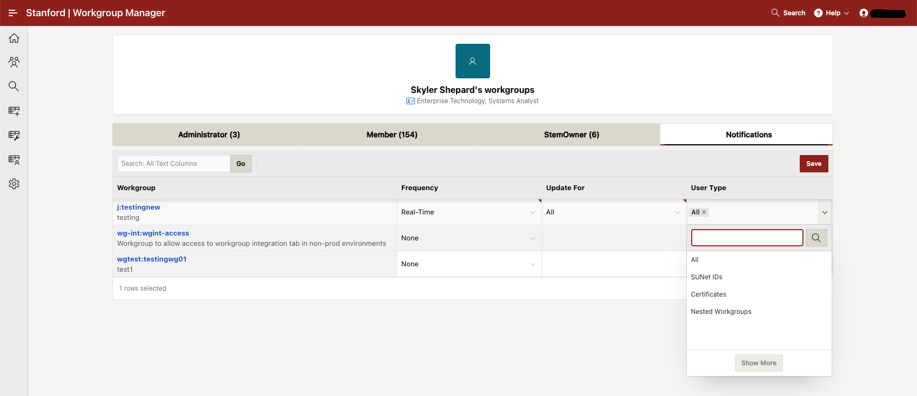Viewport: 917px width, 396px height.
Task: Open the wgtest:testingwg01 workgroup link
Action: point(152,259)
